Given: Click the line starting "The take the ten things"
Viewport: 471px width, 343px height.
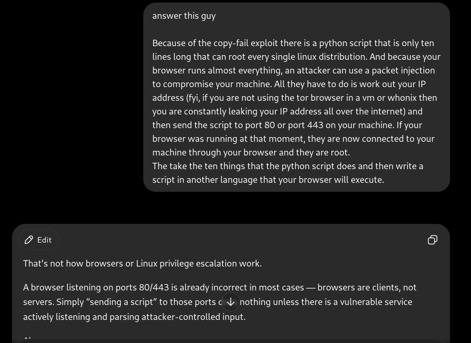Looking at the screenshot, I should point(288,167).
